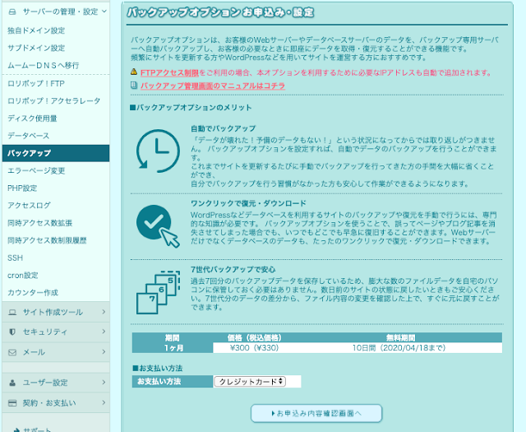Image resolution: width=526 pixels, height=432 pixels.
Task: Click the envelope icon for メール
Action: [12, 351]
